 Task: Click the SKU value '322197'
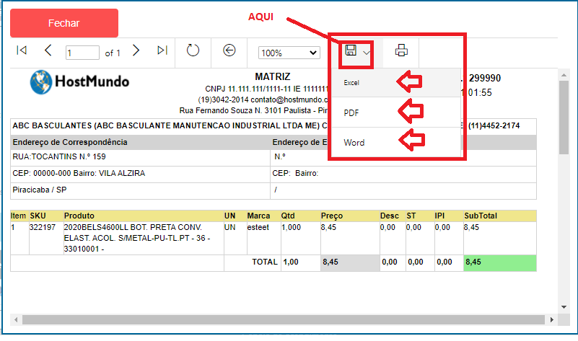pyautogui.click(x=43, y=227)
